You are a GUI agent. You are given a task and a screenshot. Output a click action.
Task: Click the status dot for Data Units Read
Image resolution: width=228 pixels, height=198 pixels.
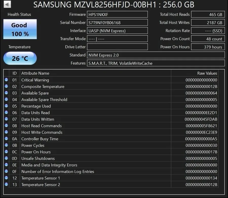coord(6,112)
